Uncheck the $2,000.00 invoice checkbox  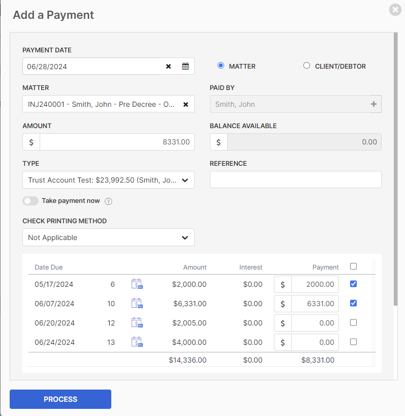(353, 284)
